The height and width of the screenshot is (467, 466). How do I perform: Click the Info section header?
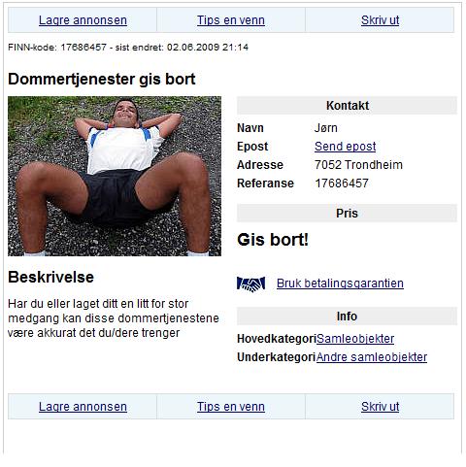coord(347,317)
